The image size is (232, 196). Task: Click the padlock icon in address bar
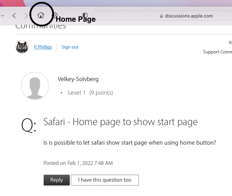pos(162,16)
